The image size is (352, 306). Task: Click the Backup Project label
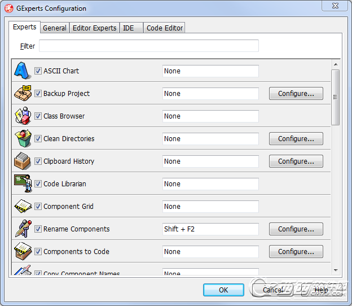tap(67, 94)
